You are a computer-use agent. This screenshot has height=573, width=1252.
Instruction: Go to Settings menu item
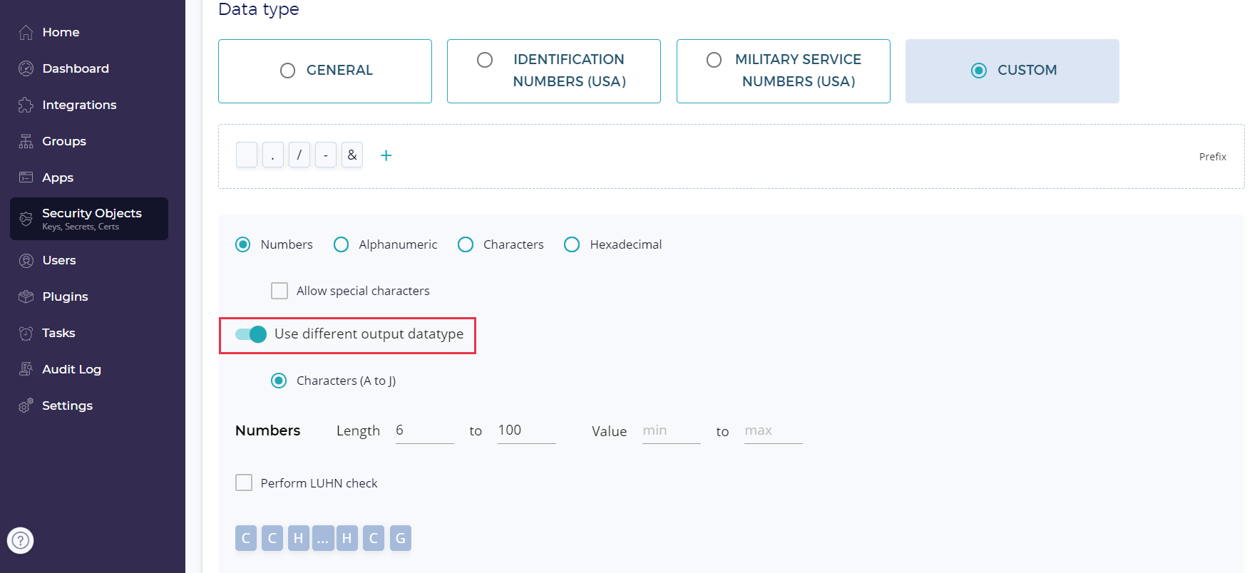67,406
